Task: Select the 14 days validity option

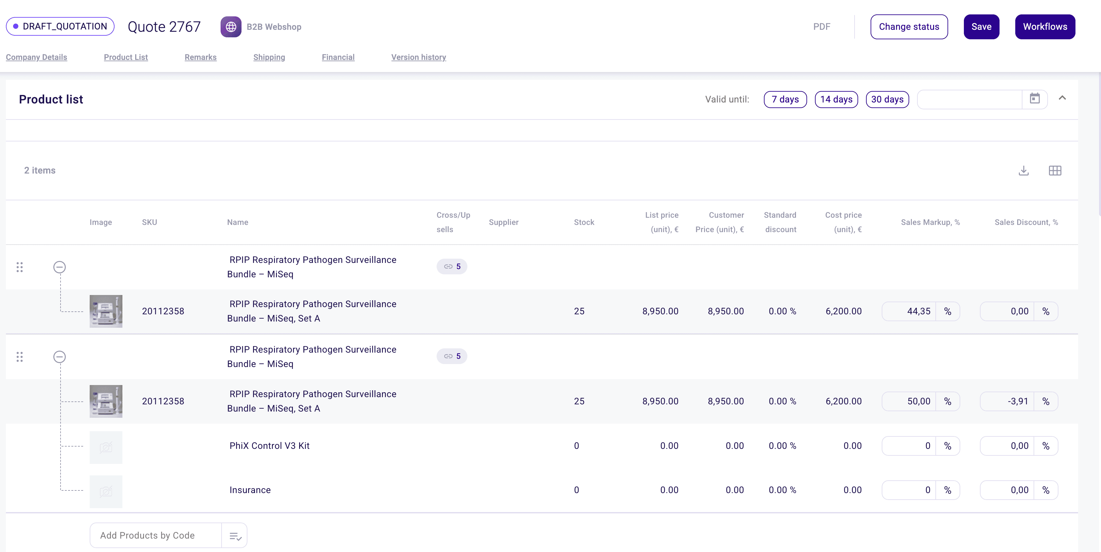Action: point(836,99)
